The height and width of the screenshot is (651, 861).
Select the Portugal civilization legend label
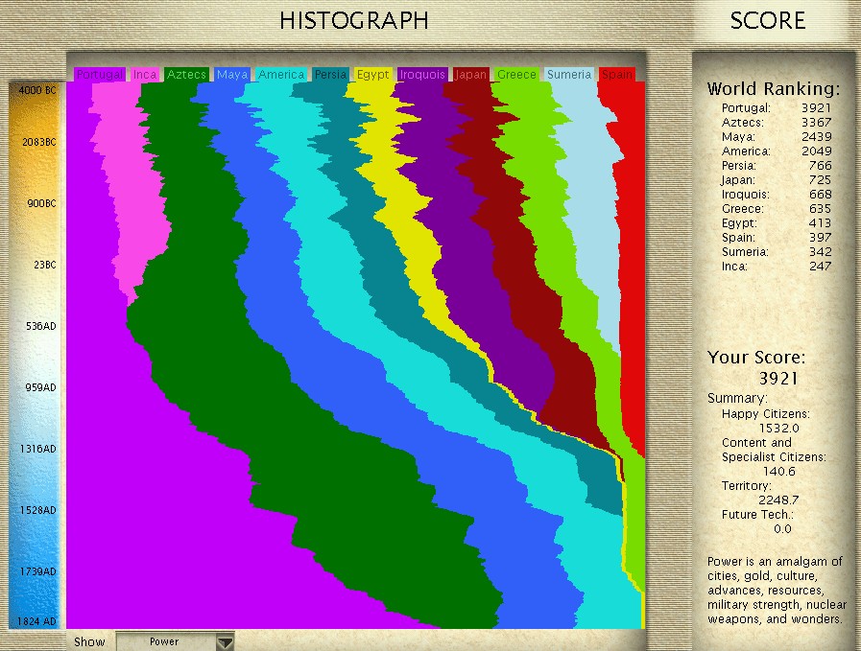pos(99,74)
